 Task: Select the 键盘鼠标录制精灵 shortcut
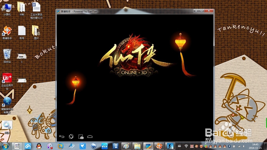7,105
